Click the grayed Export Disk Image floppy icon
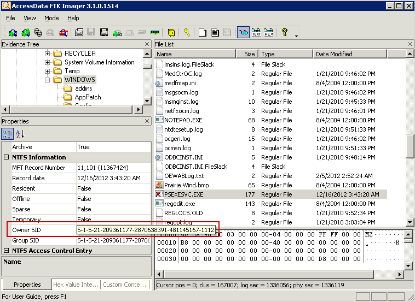This screenshot has width=415, height=302. click(x=91, y=32)
